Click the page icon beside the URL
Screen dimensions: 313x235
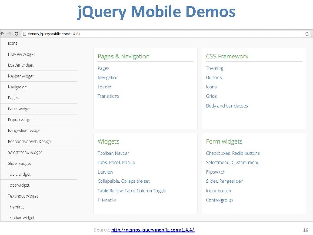pyautogui.click(x=24, y=34)
